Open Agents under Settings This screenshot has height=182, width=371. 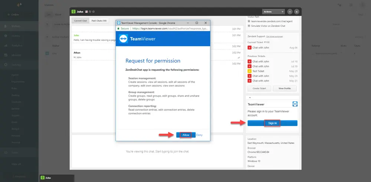15,75
